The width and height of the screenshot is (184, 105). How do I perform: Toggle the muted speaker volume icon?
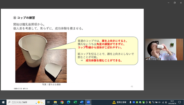coord(159,102)
